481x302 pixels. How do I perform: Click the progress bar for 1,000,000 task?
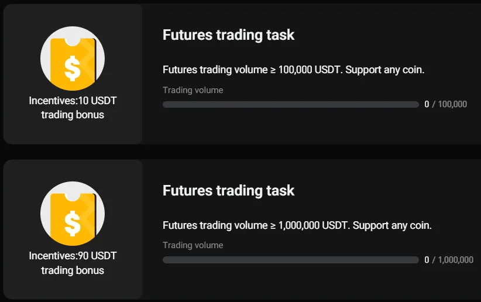point(290,260)
